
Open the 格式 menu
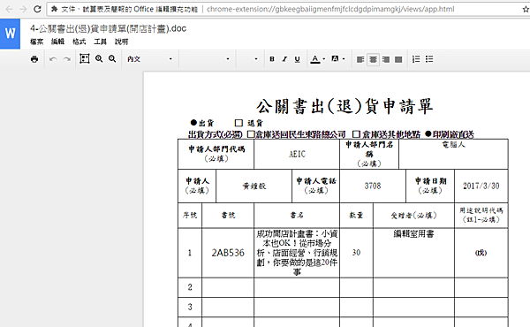tap(79, 42)
